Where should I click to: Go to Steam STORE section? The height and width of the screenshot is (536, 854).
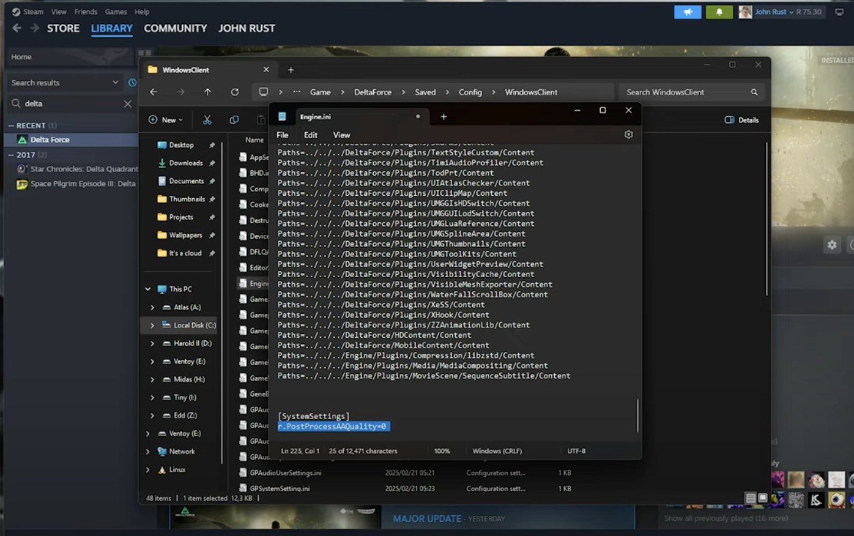pos(63,28)
